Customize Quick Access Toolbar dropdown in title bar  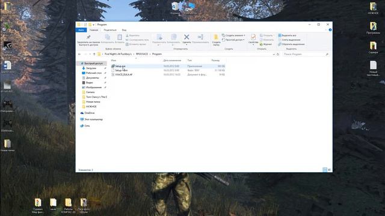[x=94, y=25]
